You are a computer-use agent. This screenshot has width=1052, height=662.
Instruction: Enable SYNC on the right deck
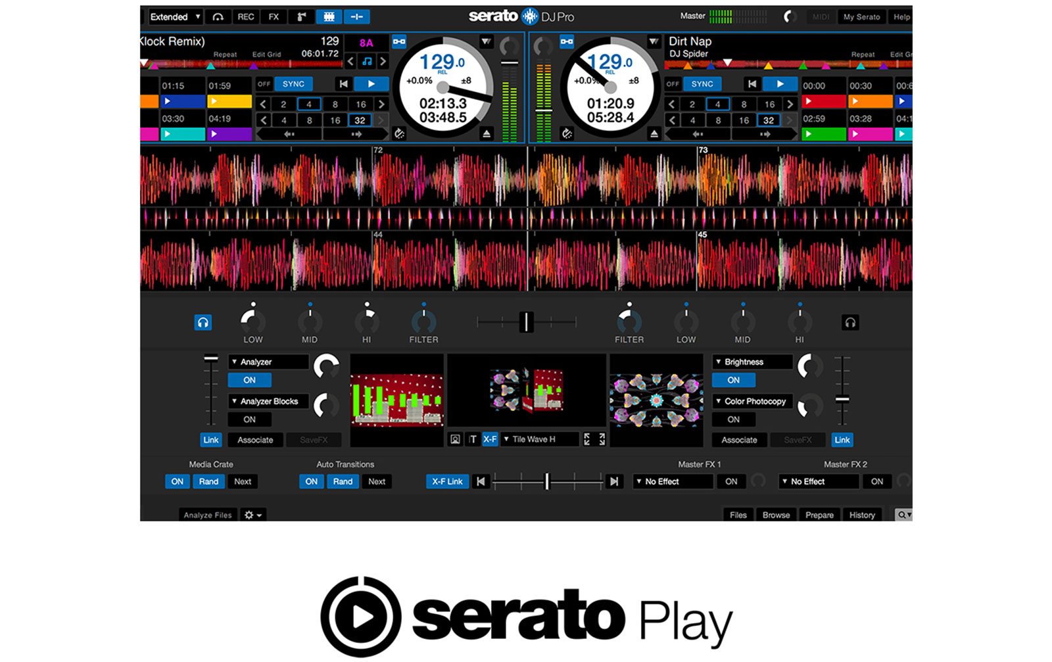pos(702,84)
